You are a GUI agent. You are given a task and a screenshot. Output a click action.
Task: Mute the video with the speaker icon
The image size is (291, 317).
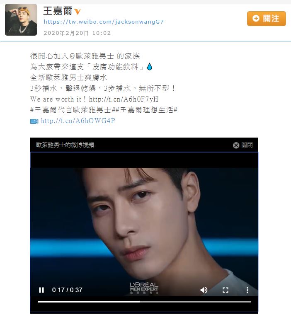point(204,290)
